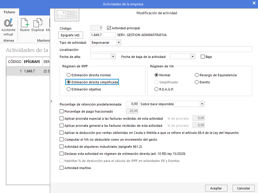Edit the Epígrafe code field 1.849.7
The image size is (258, 193).
[103, 35]
